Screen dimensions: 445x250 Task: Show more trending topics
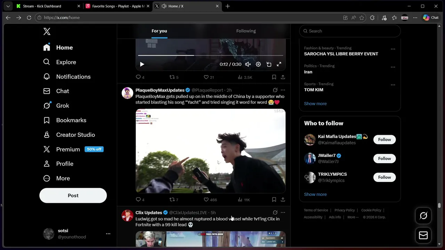click(315, 103)
